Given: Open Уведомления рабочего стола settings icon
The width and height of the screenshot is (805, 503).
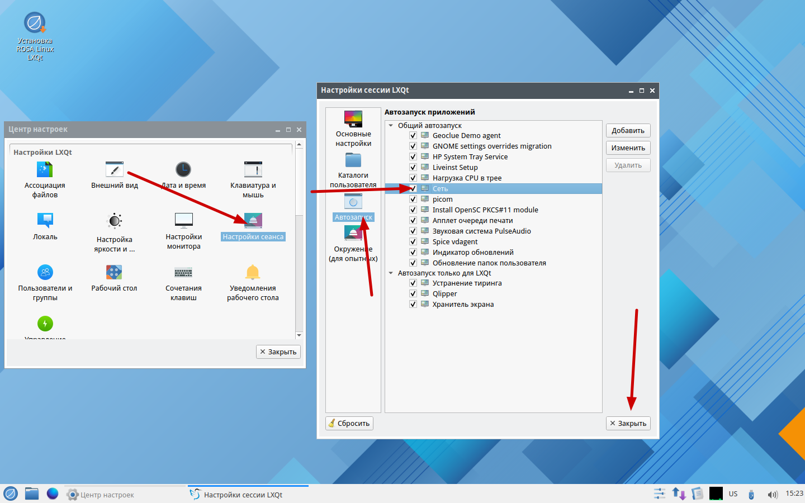Looking at the screenshot, I should tap(253, 272).
